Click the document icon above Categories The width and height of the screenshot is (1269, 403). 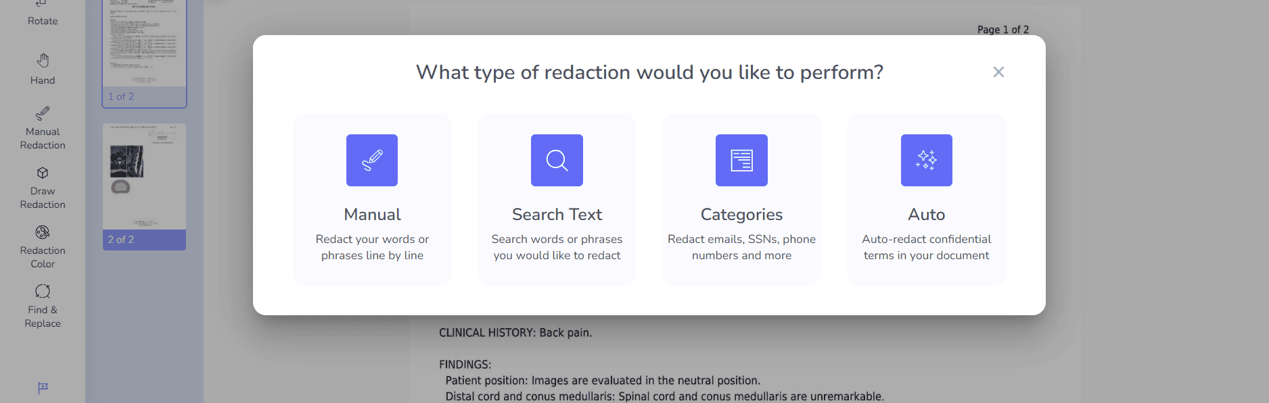click(741, 160)
